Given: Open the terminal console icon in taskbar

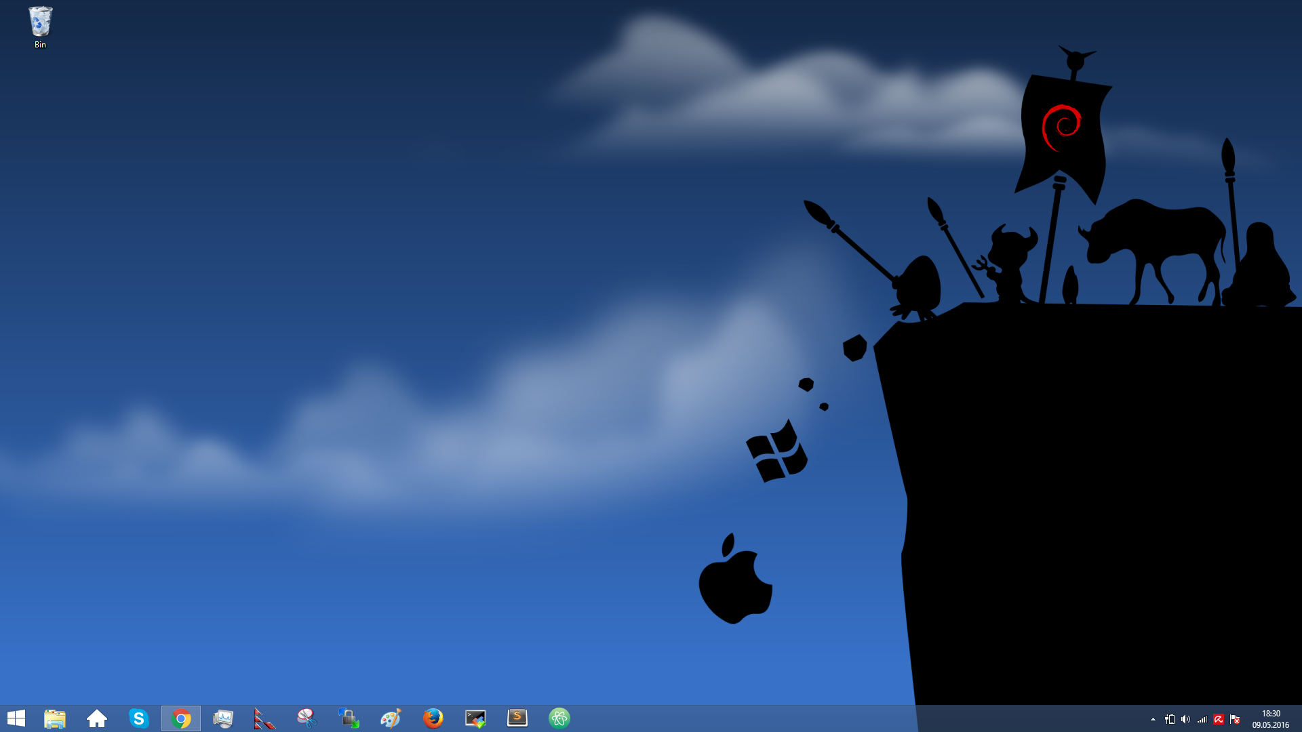Looking at the screenshot, I should 475,718.
